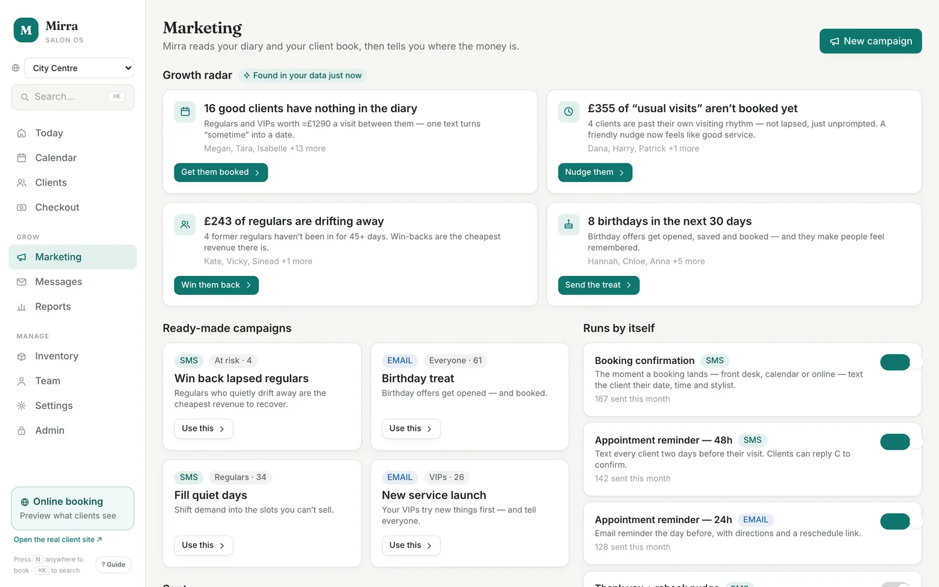The height and width of the screenshot is (587, 939).
Task: Click the VIPs · 26 audience tag
Action: coord(447,477)
